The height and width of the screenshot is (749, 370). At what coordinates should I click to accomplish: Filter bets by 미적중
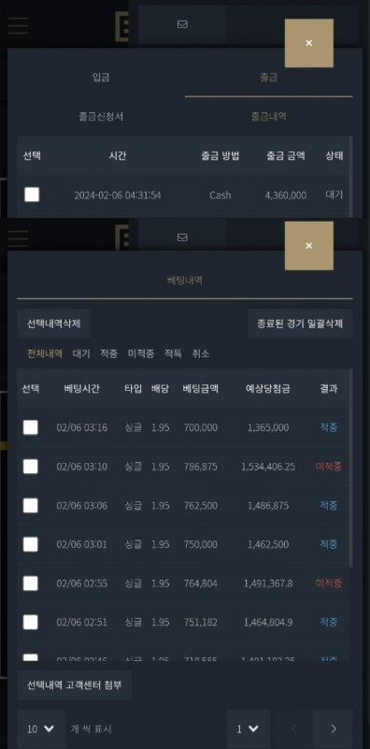click(141, 353)
